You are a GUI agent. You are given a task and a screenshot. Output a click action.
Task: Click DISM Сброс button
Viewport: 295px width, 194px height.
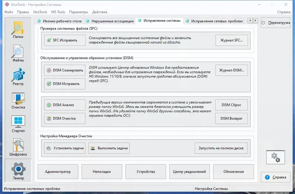[x=232, y=105]
